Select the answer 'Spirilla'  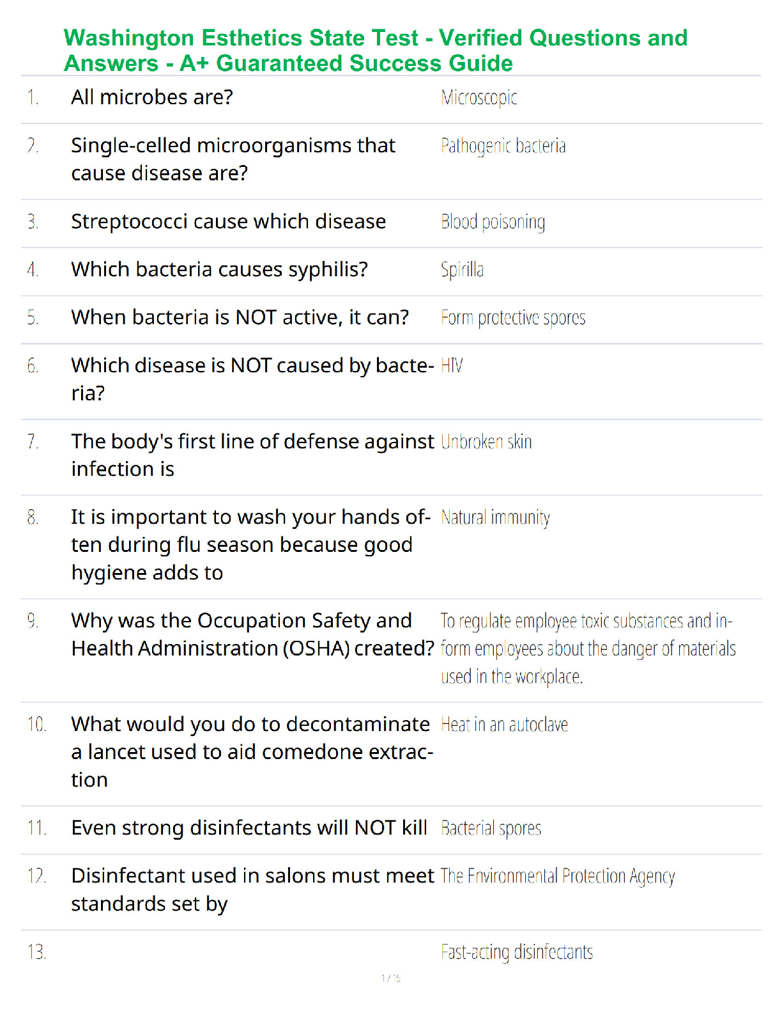point(462,270)
